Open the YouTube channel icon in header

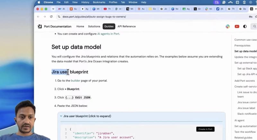(237, 27)
